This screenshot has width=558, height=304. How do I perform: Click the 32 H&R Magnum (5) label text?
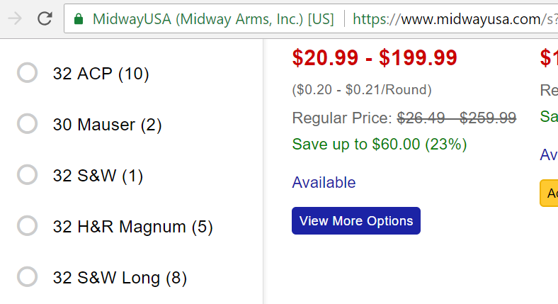(x=132, y=227)
